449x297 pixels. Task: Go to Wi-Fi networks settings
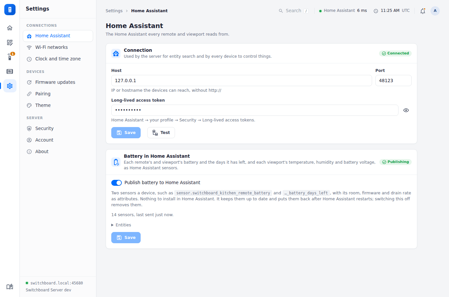point(58,48)
